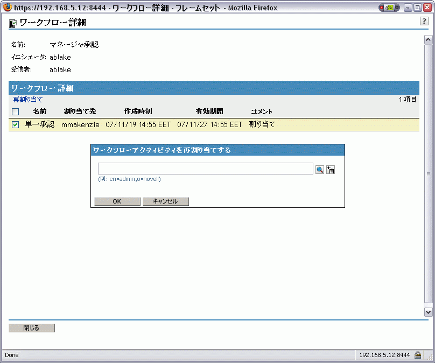Click the search magnifier icon beside the reassign field
Screen dimensions: 435x363
(x=320, y=170)
